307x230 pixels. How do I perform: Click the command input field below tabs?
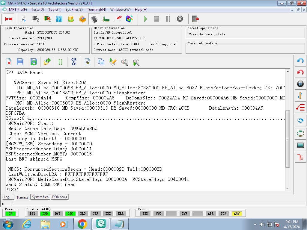[x=158, y=204]
